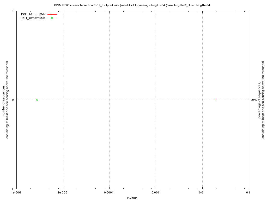Click the right axis title 'percentage of sequences'
The height and width of the screenshot is (200, 267).
pyautogui.click(x=262, y=100)
